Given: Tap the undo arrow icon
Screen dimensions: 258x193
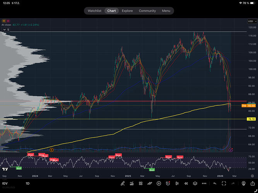Looking at the screenshot, I should click(x=215, y=183).
